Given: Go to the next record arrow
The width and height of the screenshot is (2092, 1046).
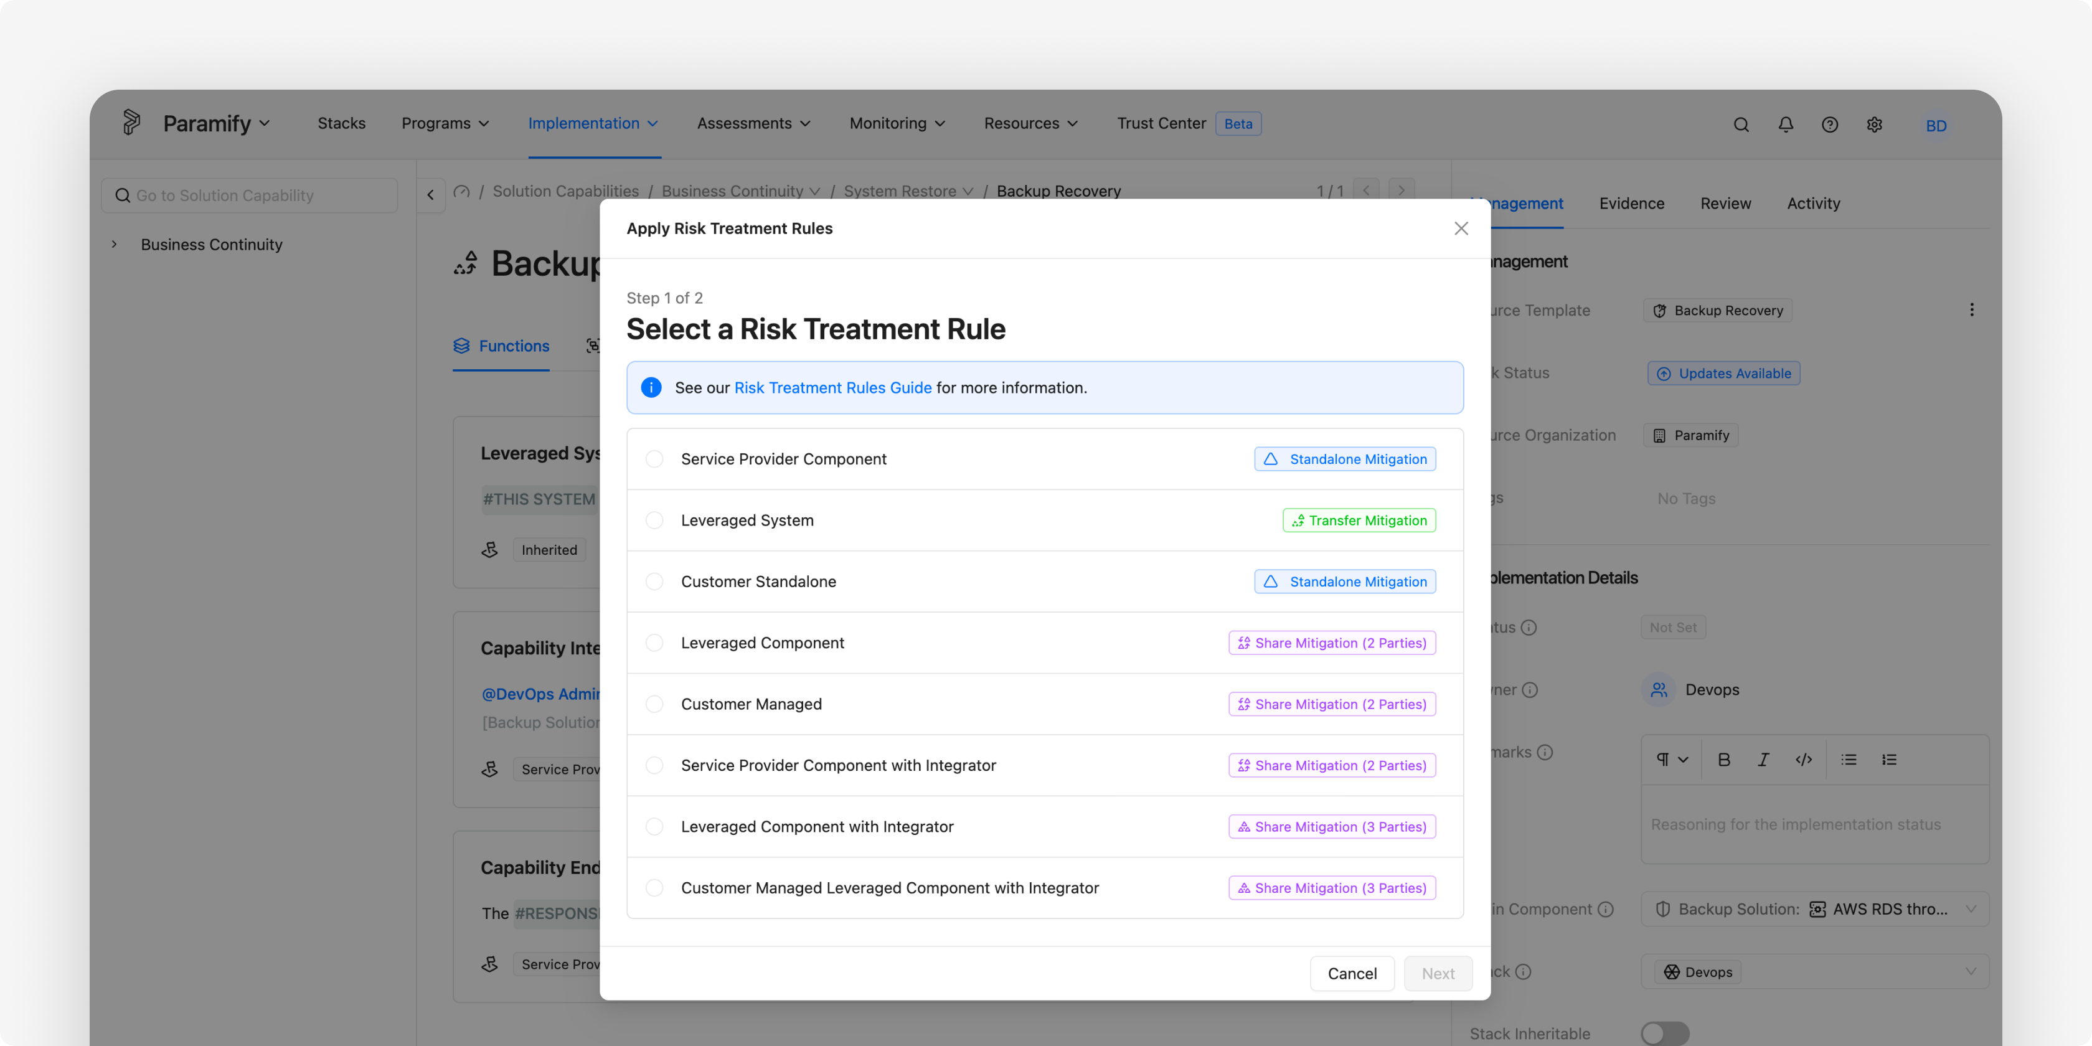Looking at the screenshot, I should (1401, 191).
